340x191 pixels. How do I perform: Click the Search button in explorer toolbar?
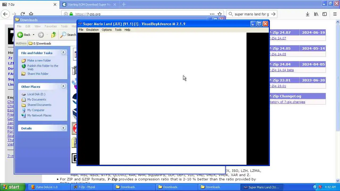click(x=69, y=35)
